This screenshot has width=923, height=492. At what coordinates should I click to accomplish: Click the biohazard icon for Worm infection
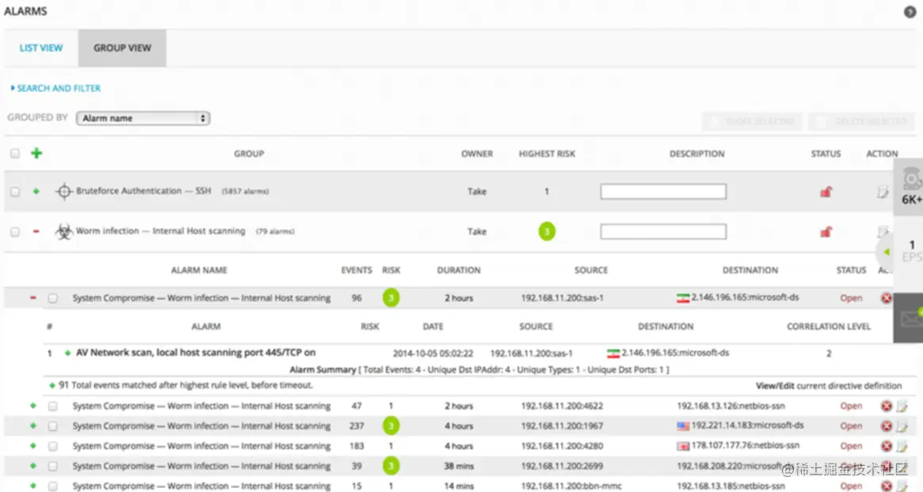63,231
